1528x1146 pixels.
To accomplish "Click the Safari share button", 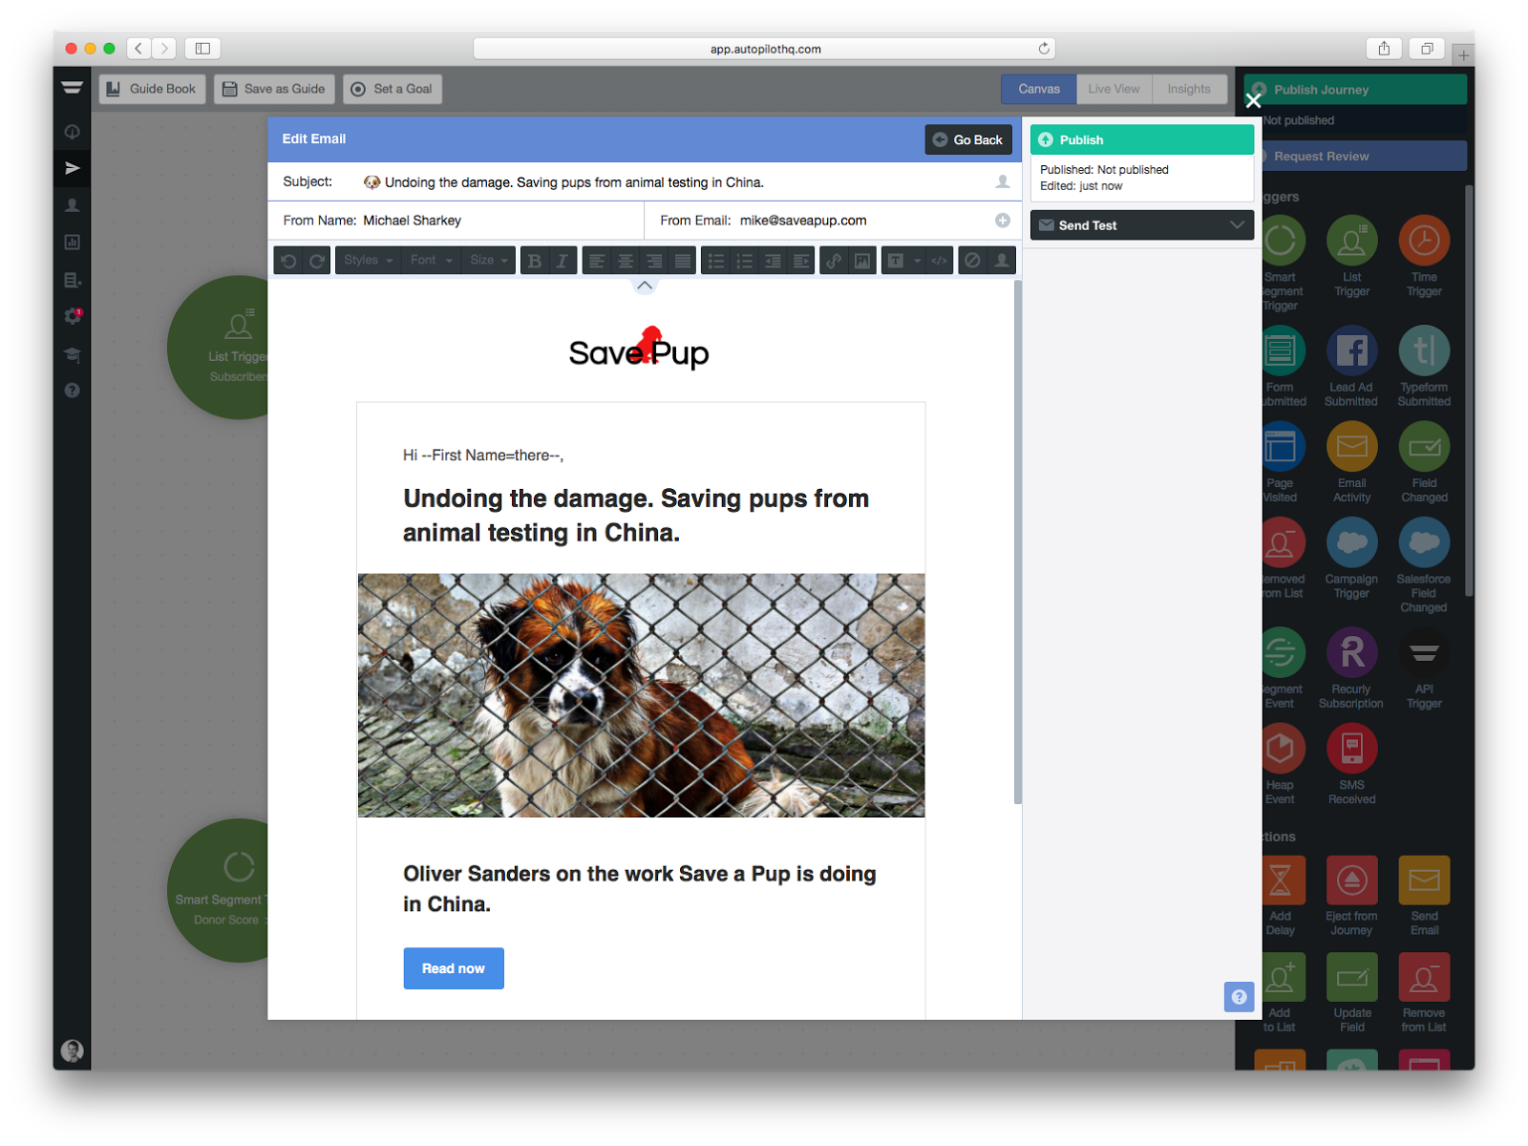I will (1384, 49).
